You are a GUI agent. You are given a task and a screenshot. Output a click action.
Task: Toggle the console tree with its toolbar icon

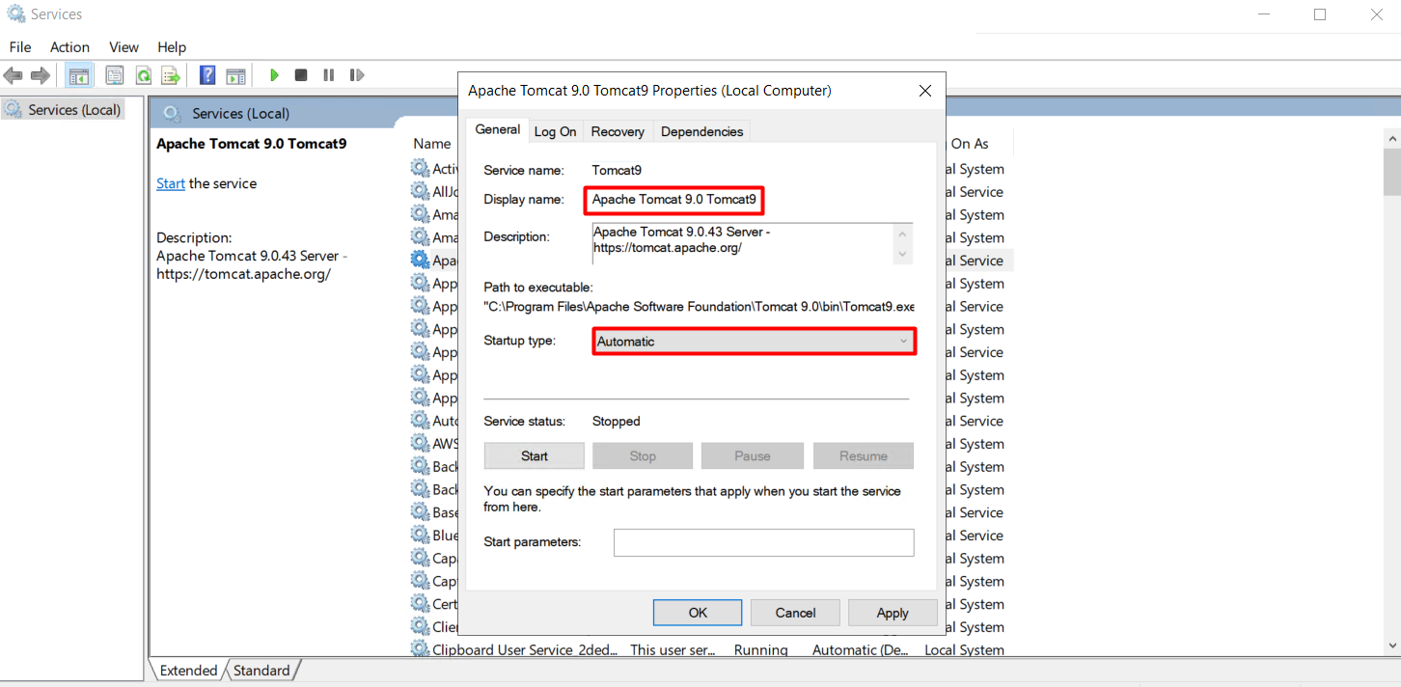coord(78,74)
